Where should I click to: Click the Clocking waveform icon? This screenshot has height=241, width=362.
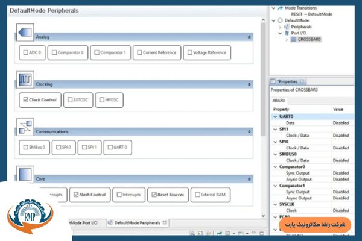pyautogui.click(x=25, y=80)
